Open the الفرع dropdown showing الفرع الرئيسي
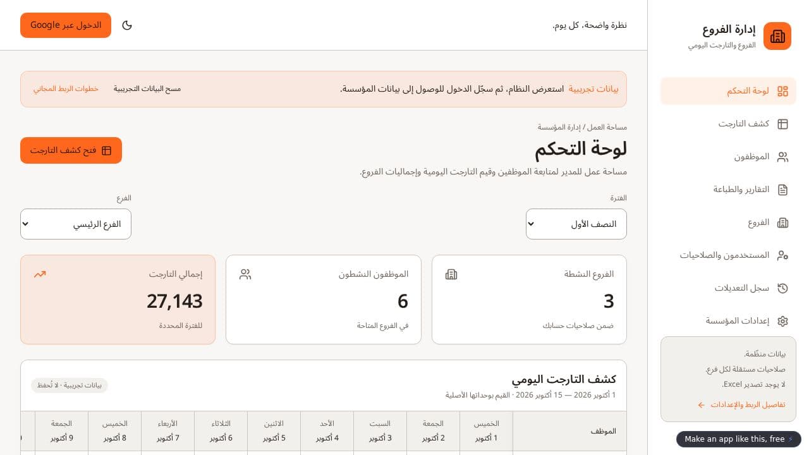Image resolution: width=809 pixels, height=455 pixels. point(76,224)
